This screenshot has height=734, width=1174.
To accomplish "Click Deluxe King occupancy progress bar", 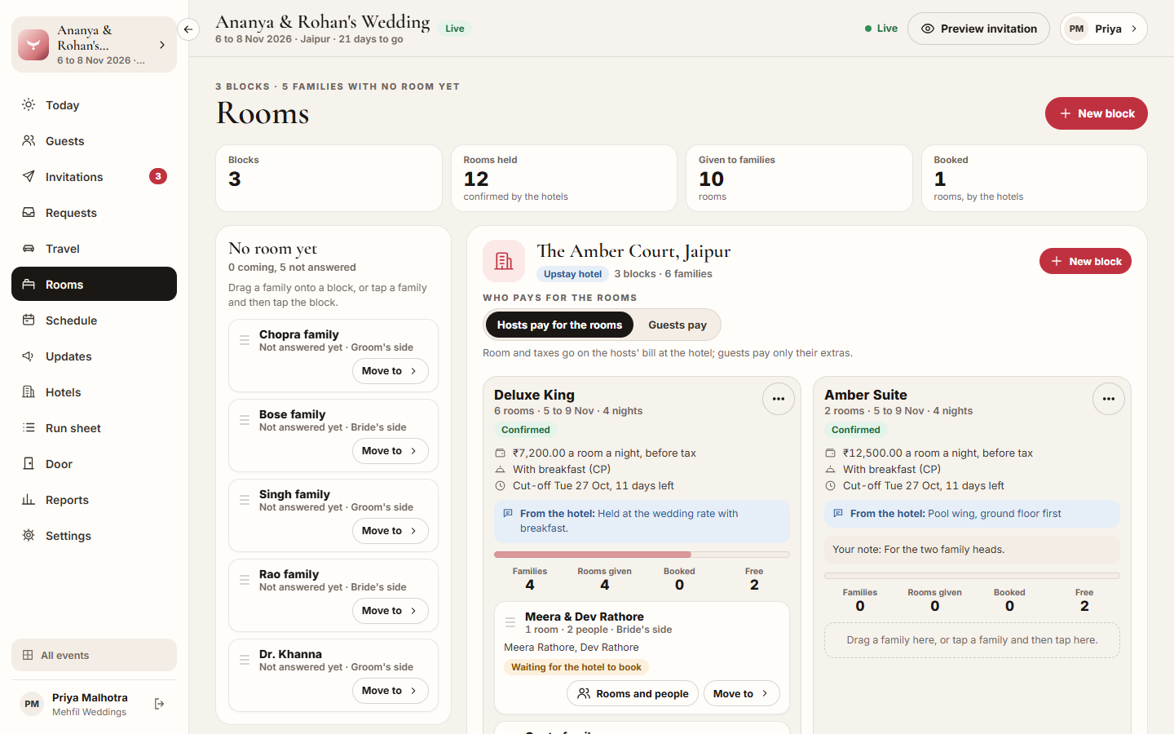I will (x=642, y=555).
